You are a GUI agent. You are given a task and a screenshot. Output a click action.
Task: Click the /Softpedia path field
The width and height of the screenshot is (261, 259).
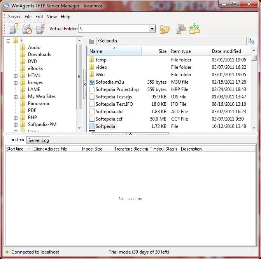[171, 41]
